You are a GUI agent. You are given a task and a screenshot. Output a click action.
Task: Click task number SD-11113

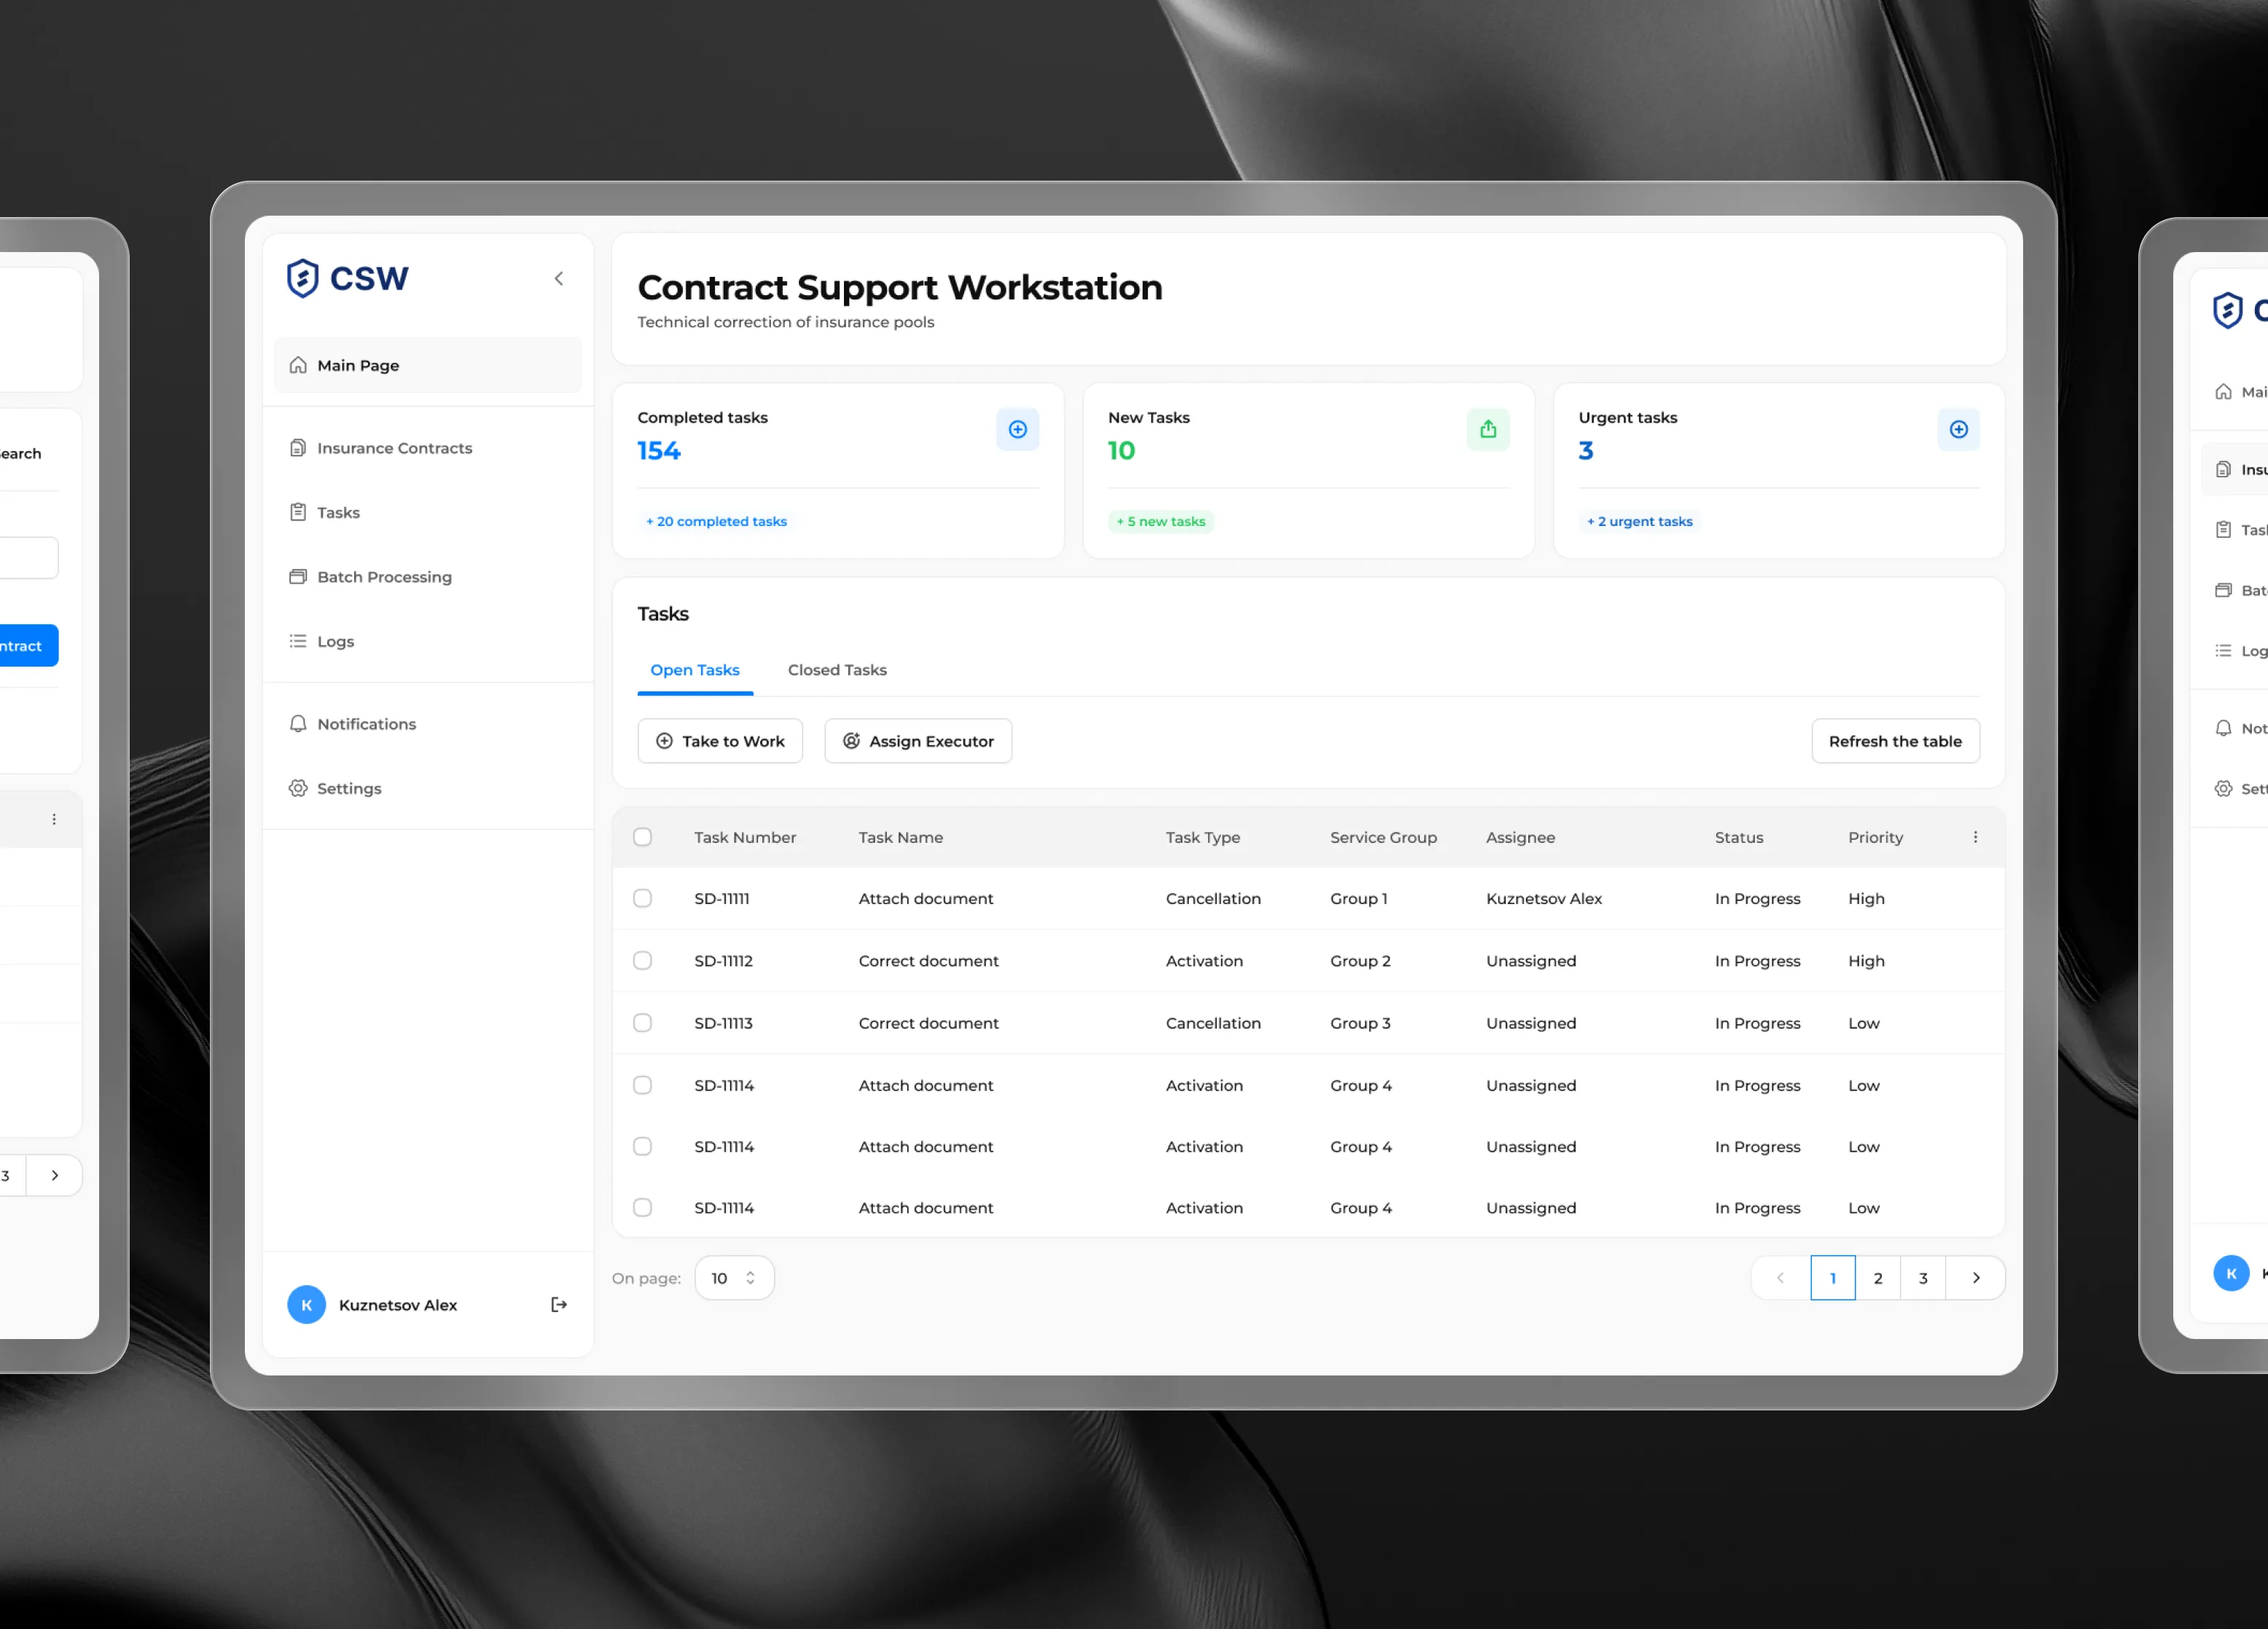[723, 1022]
